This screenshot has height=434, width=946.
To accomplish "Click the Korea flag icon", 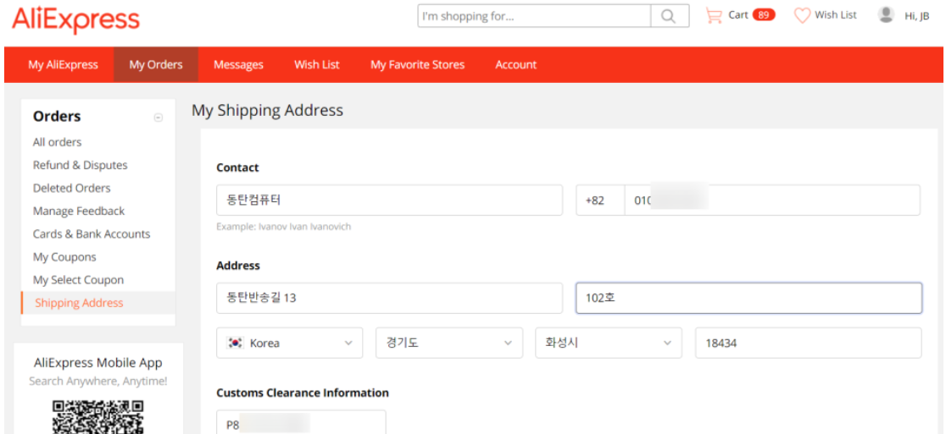I will pyautogui.click(x=235, y=343).
